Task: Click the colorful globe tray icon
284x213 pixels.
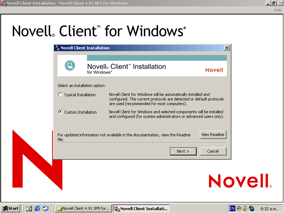Action: [x=251, y=208]
